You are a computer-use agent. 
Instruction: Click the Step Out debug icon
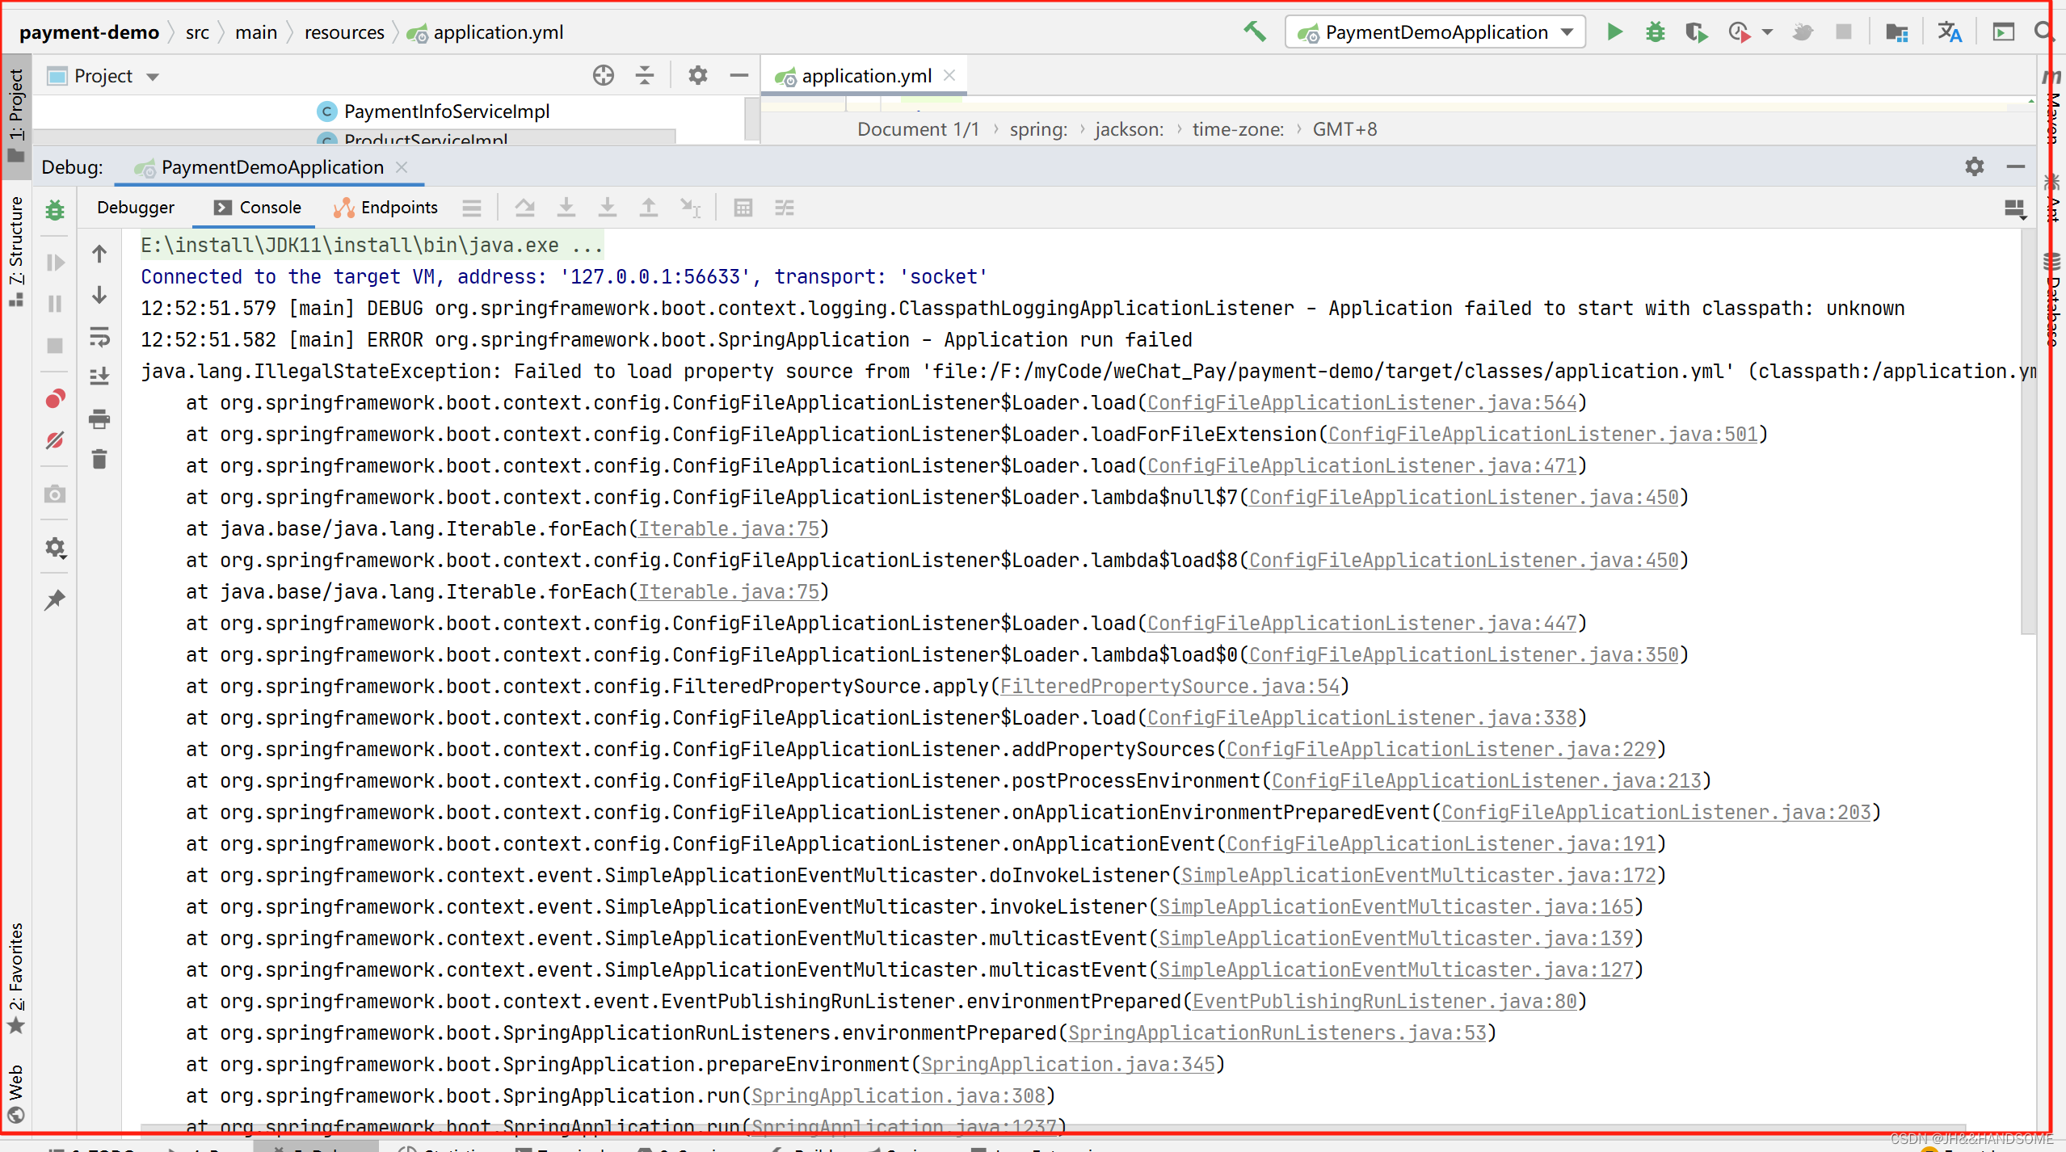pyautogui.click(x=649, y=208)
